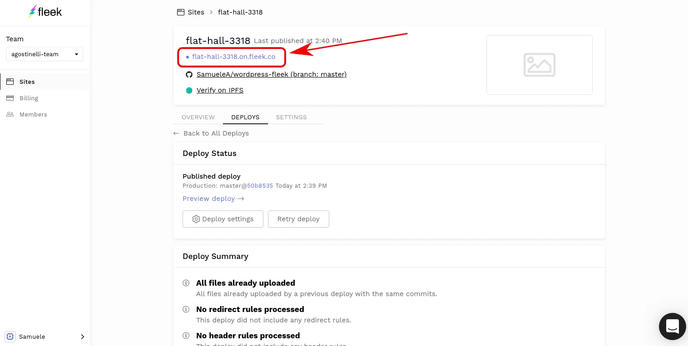This screenshot has width=688, height=346.
Task: Open the agostinelli-team team dropdown
Action: pos(45,54)
